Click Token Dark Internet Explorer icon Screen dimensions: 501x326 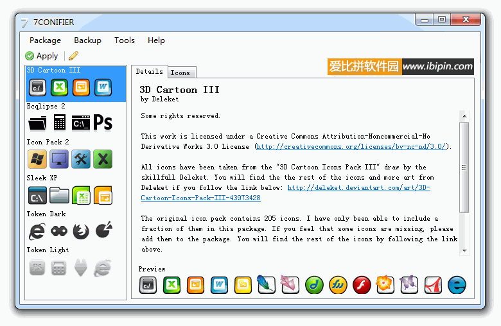point(37,232)
